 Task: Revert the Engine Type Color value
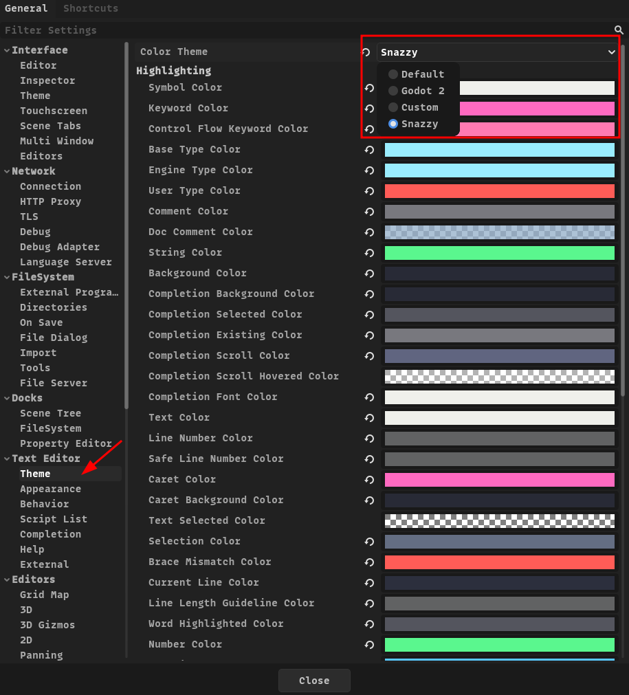[x=369, y=170]
